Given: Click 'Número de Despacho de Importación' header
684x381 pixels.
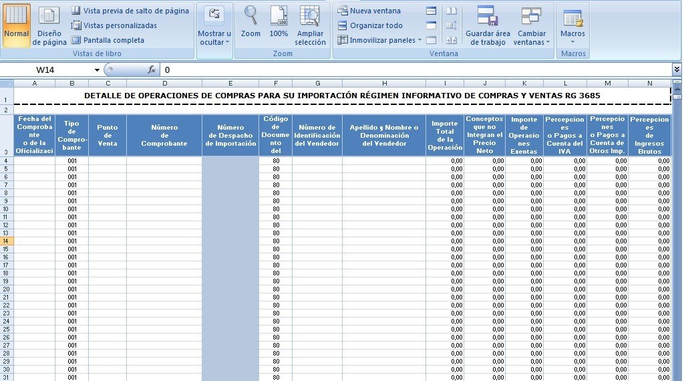Looking at the screenshot, I should pyautogui.click(x=230, y=135).
